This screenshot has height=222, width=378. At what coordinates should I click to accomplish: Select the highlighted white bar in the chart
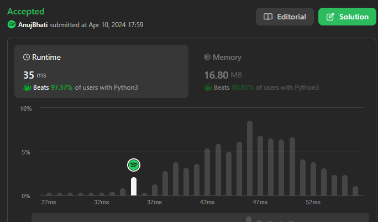134,186
